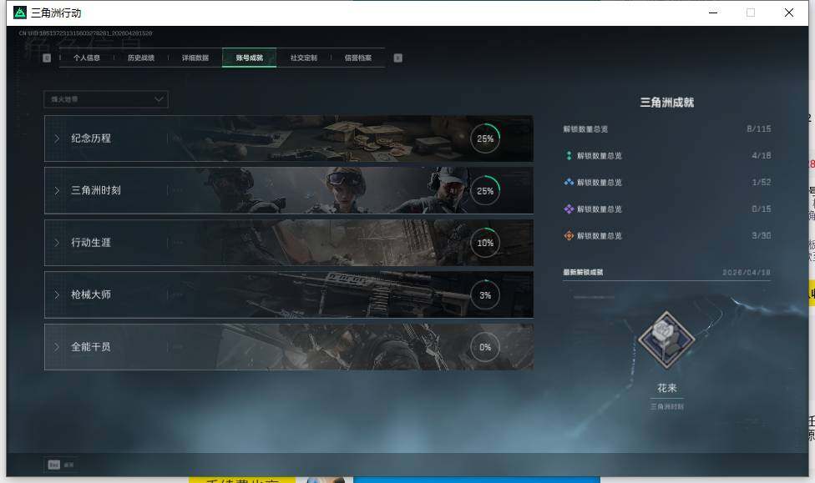Open the 社交定制 tab
This screenshot has height=483, width=815.
(304, 58)
